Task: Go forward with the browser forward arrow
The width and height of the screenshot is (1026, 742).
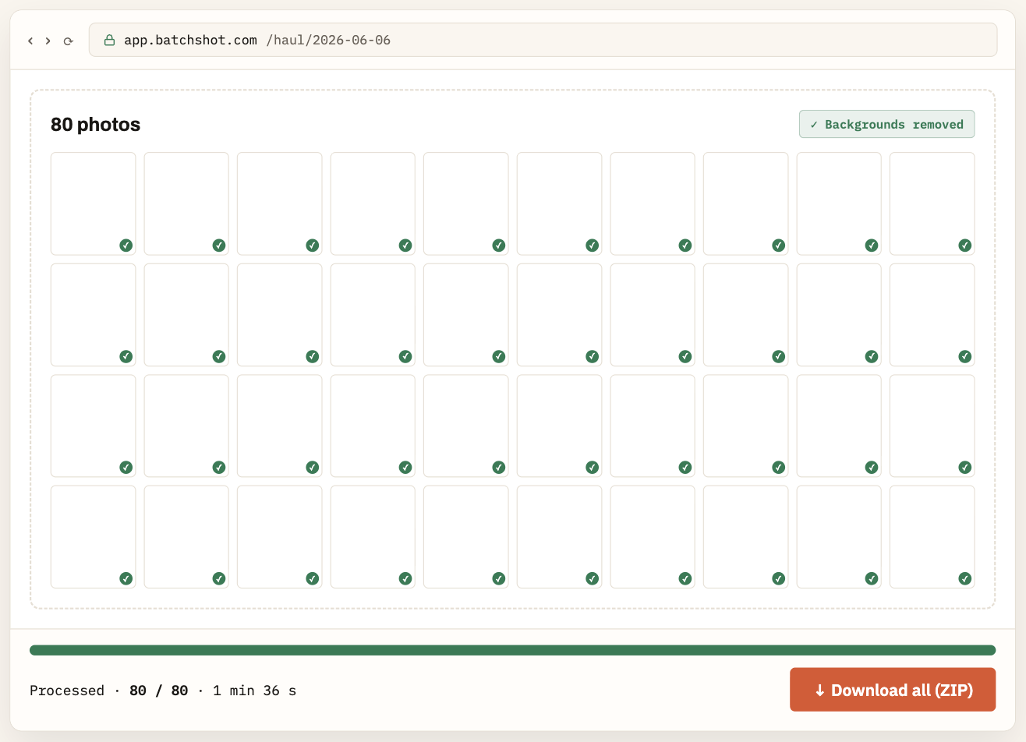Action: (x=48, y=41)
